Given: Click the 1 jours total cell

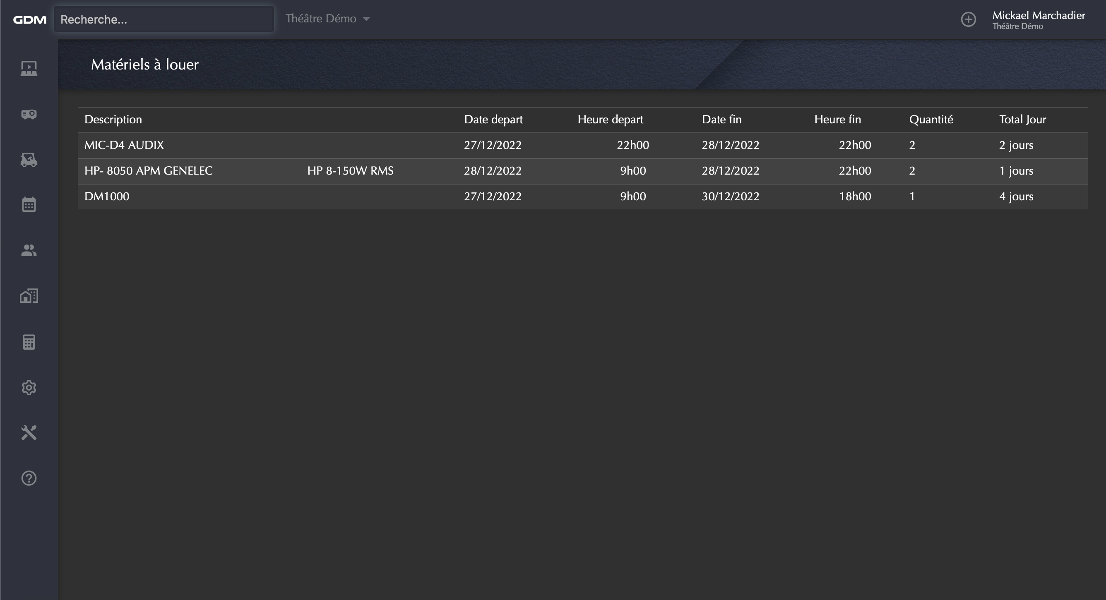Looking at the screenshot, I should (x=1016, y=171).
